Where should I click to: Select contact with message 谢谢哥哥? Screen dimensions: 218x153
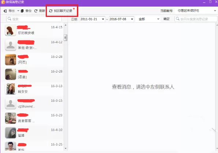click(32, 118)
